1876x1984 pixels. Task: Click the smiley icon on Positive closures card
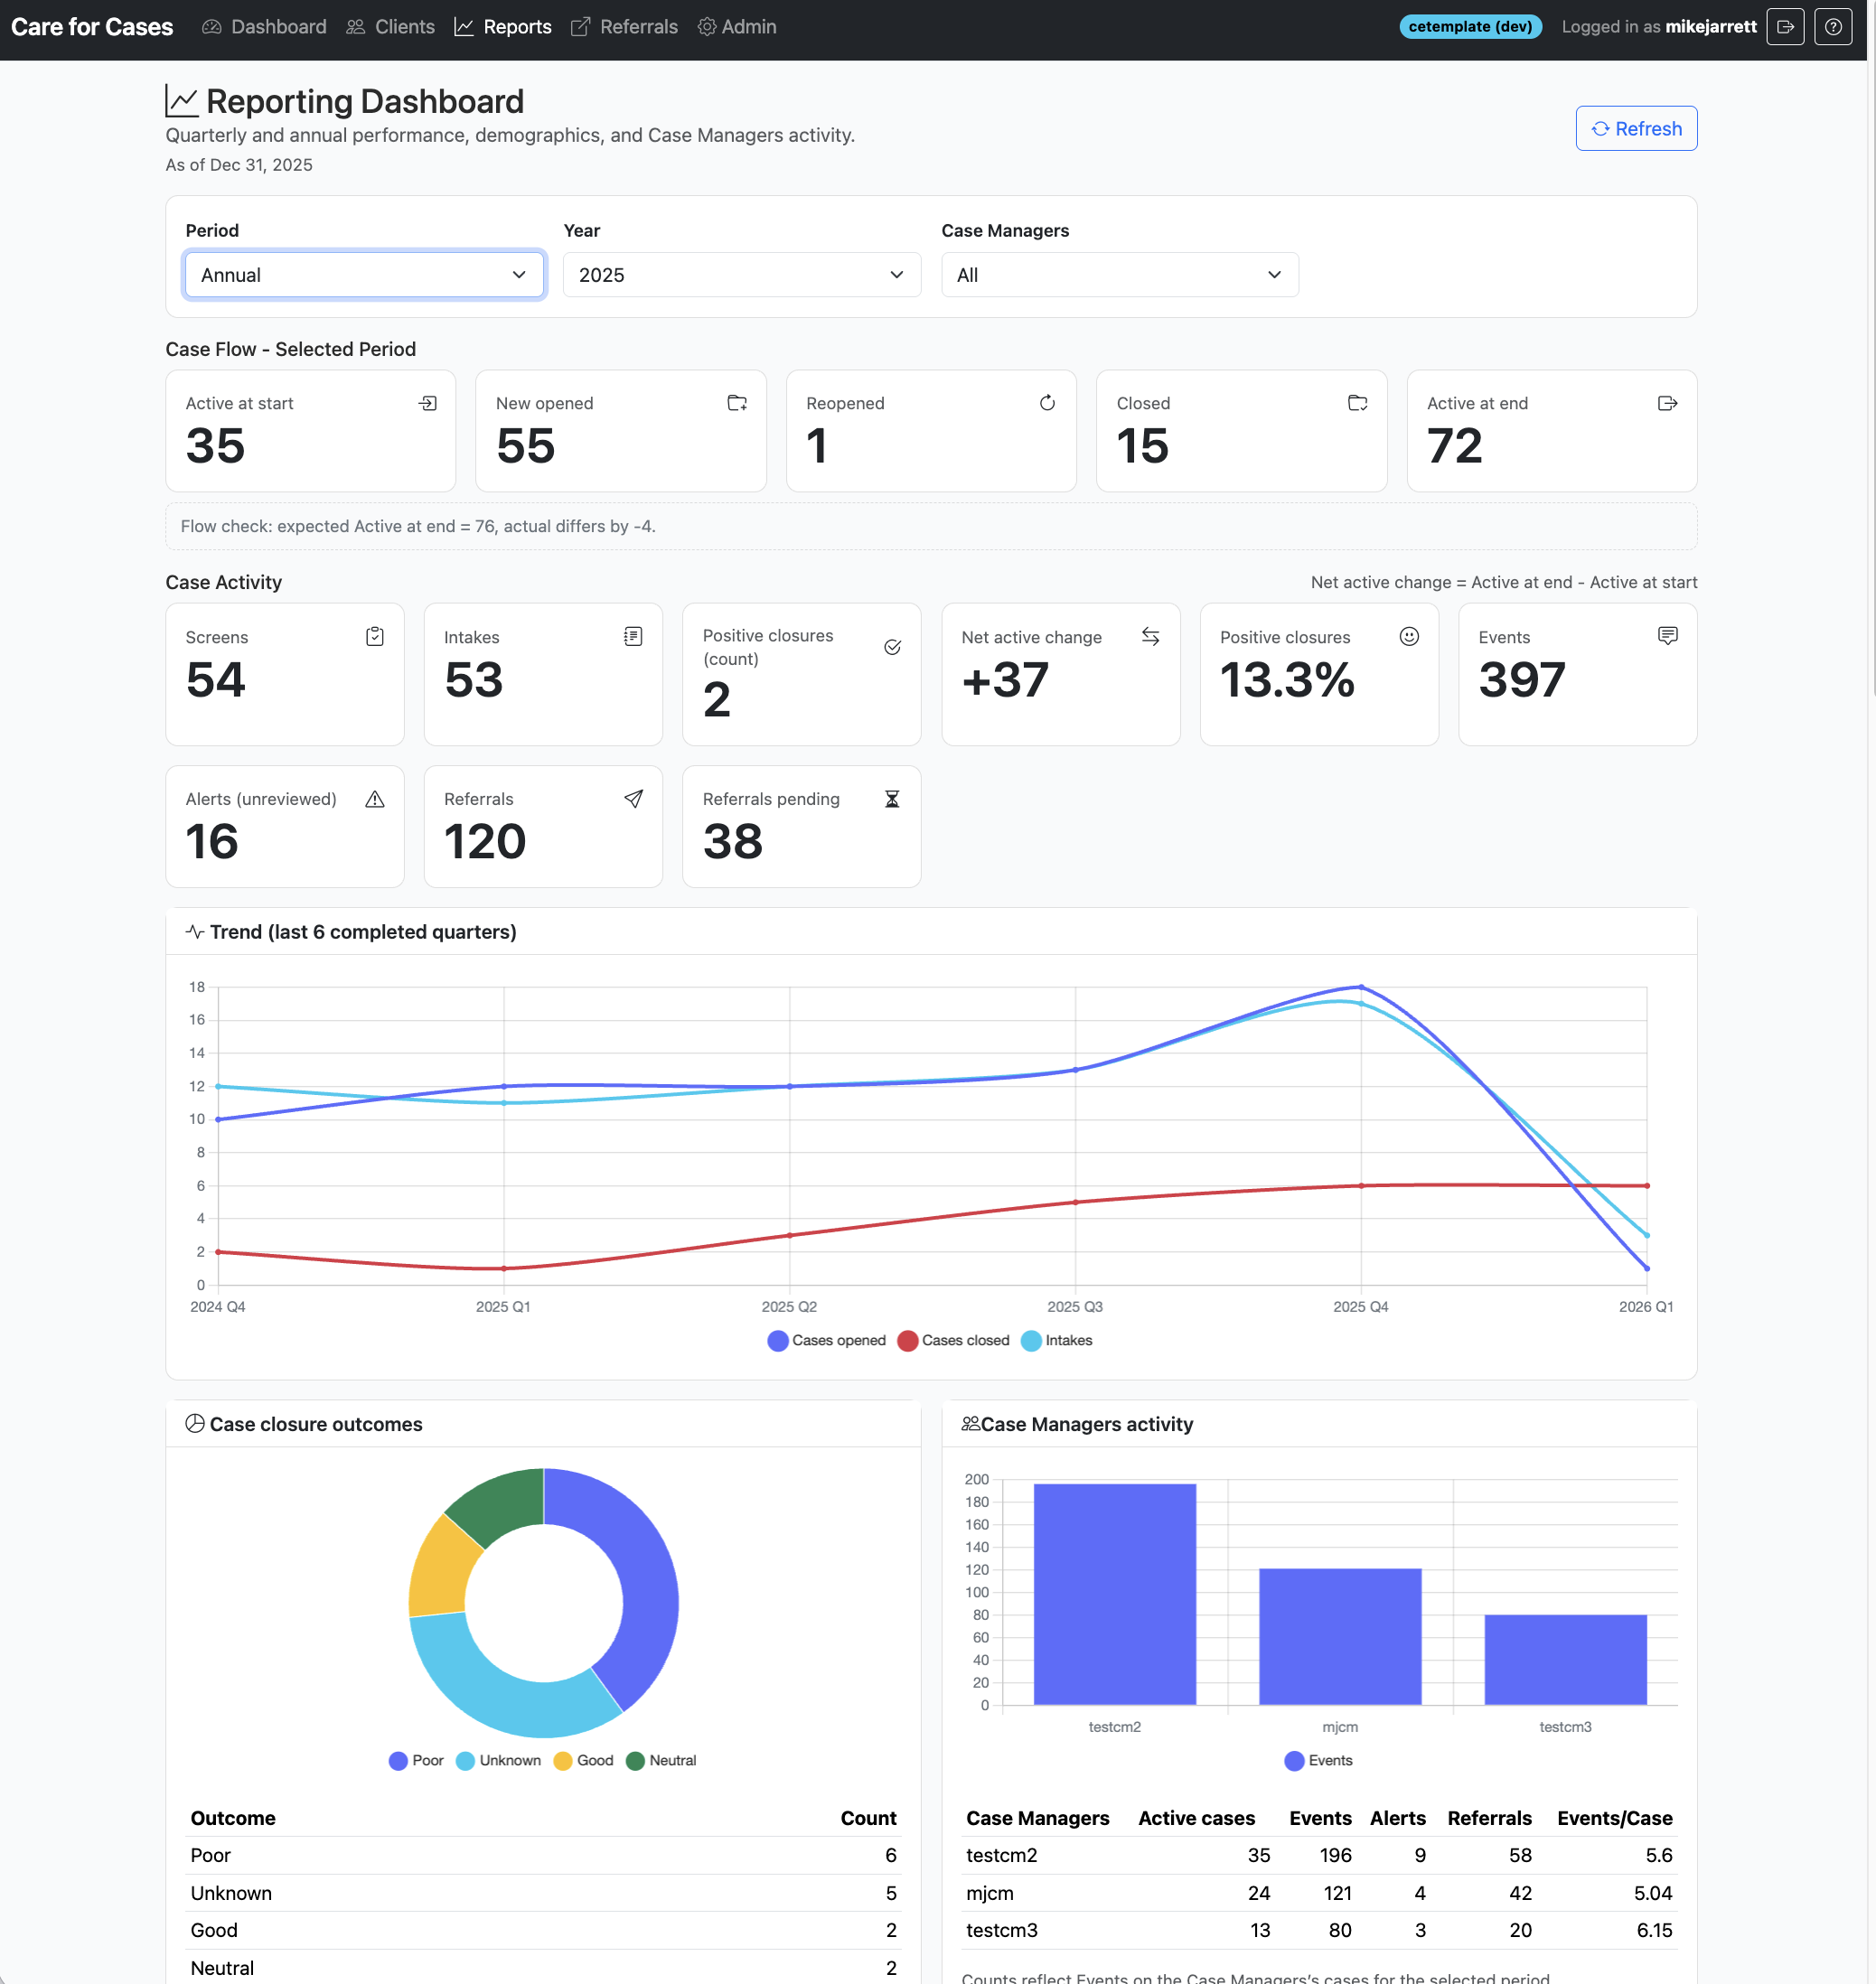tap(1408, 637)
